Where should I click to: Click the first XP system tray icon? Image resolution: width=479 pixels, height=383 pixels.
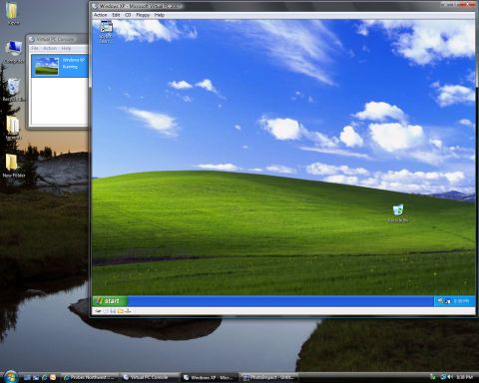(441, 301)
